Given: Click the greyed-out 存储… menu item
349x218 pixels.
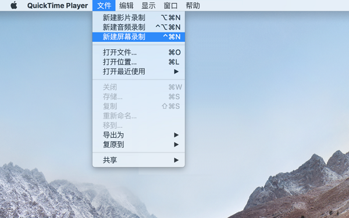Looking at the screenshot, I should pyautogui.click(x=138, y=97).
